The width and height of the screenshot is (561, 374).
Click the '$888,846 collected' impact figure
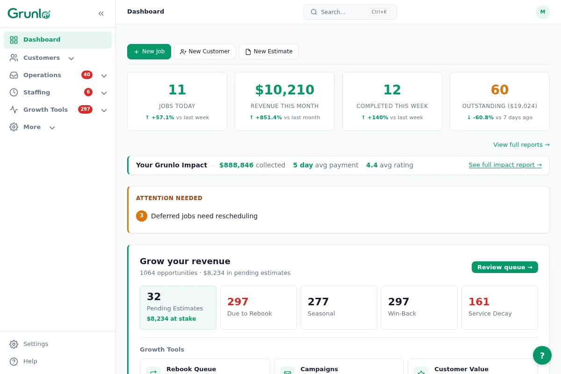pos(252,165)
